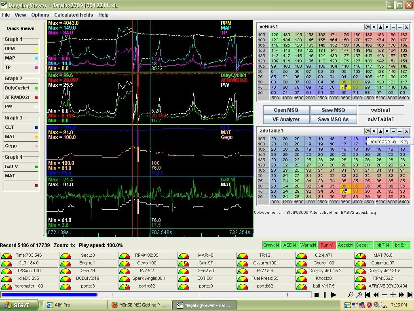The height and width of the screenshot is (311, 414).
Task: Click the Save MSQ As button
Action: click(x=333, y=119)
